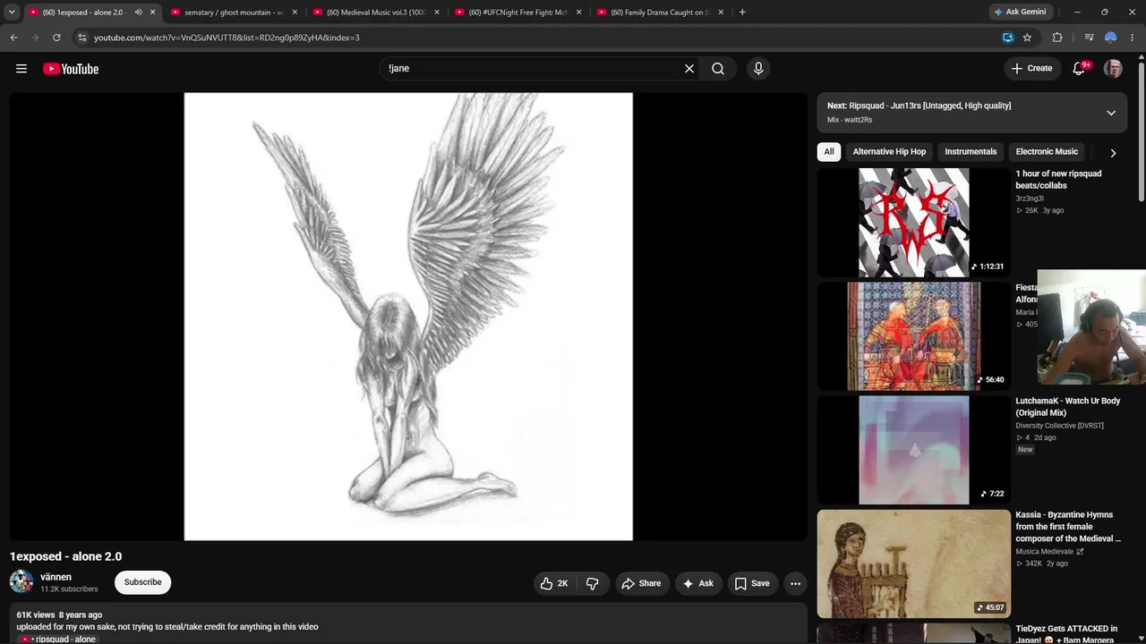Close the Medieval Music vol.3 tab
Viewport: 1146px width, 644px height.
point(437,13)
